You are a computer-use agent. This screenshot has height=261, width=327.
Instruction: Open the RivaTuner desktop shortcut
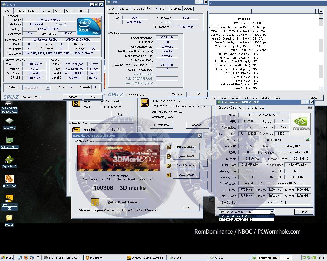tap(9, 181)
